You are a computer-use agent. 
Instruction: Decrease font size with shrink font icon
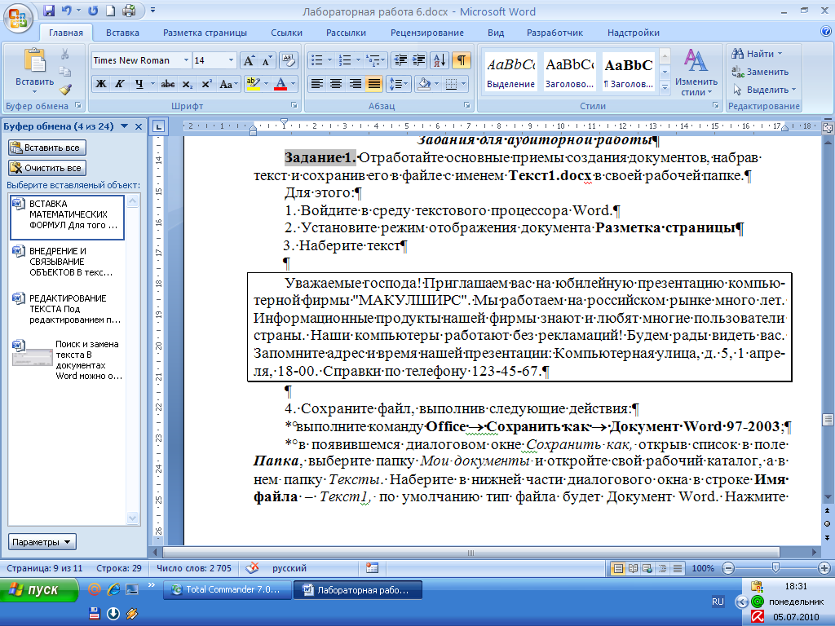(x=267, y=60)
